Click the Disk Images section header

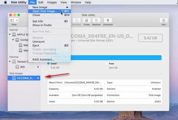point(16,73)
